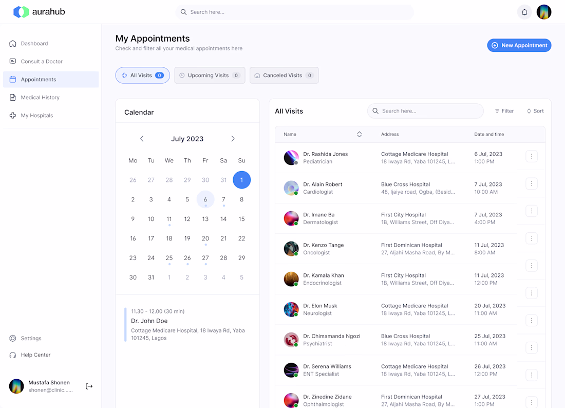Click the Date and time column header

489,135
